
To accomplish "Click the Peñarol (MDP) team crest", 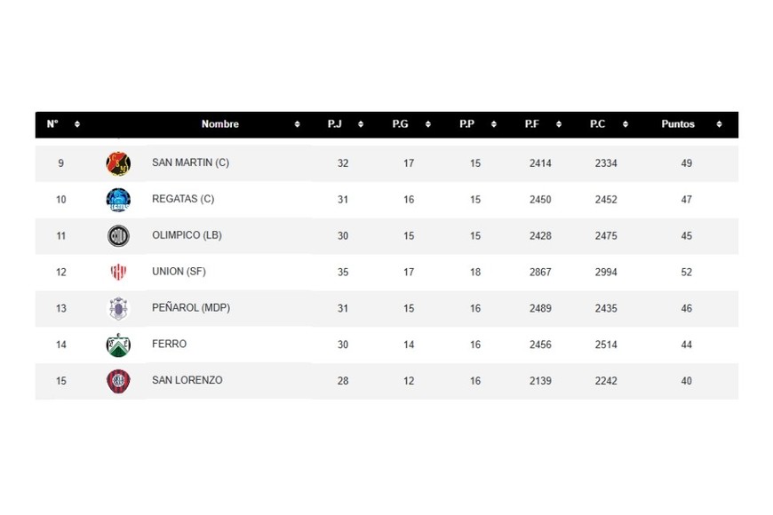I will 118,308.
